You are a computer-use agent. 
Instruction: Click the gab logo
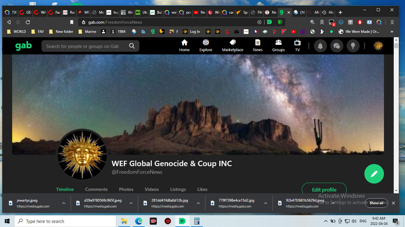(24, 46)
